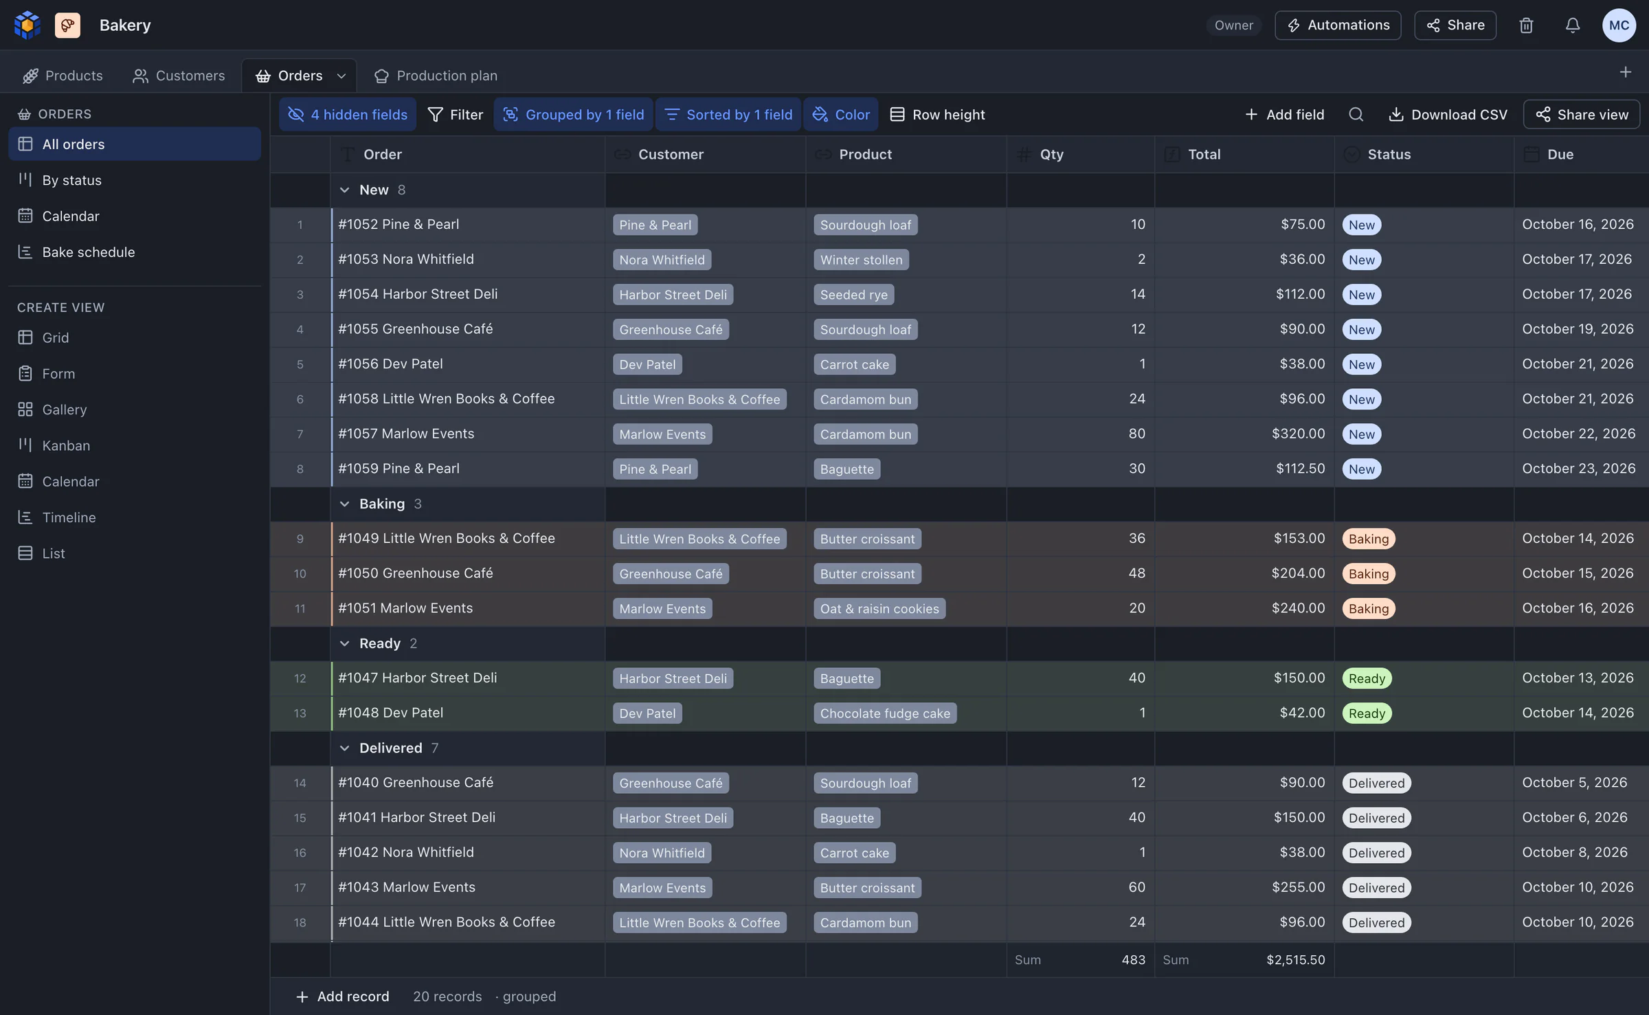The image size is (1649, 1015).
Task: Click the Status column header
Action: tap(1424, 155)
